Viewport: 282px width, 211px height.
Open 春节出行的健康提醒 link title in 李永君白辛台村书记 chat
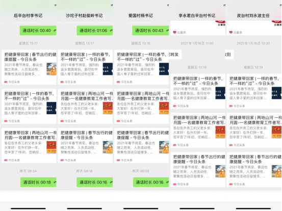pyautogui.click(x=199, y=159)
